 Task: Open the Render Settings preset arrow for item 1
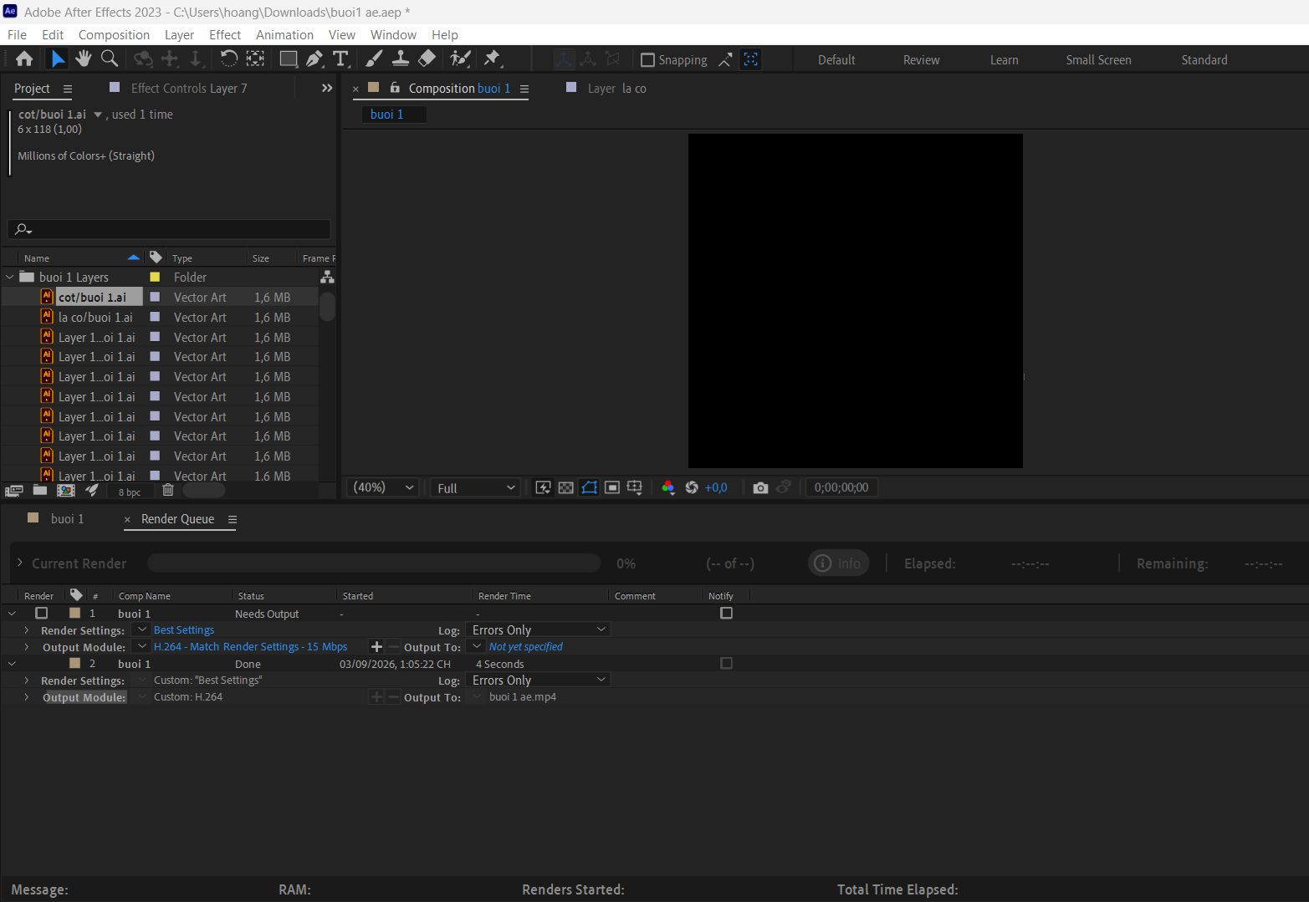click(x=141, y=629)
